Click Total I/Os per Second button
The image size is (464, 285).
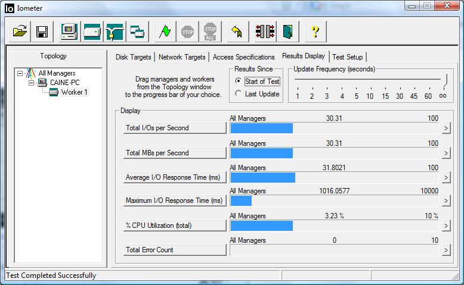click(175, 128)
